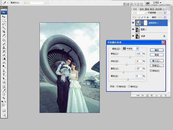Click the 确定 (OK) button
Image resolution: width=173 pixels, height=130 pixels.
(157, 50)
